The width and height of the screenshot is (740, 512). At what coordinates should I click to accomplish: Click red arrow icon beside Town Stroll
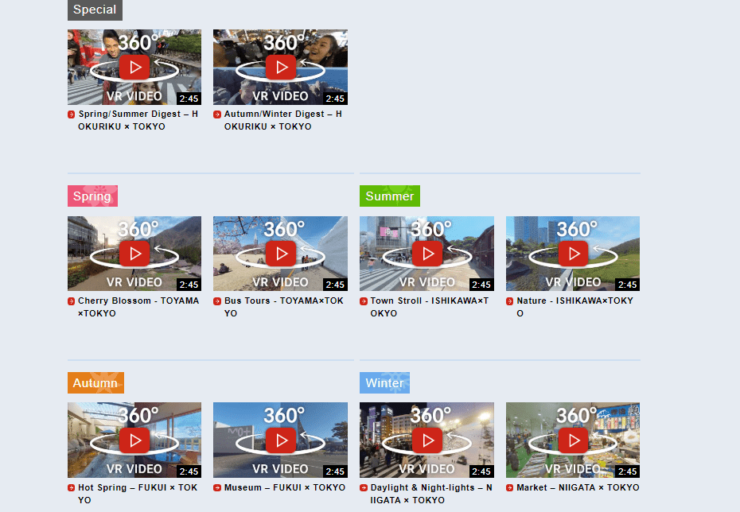point(364,301)
